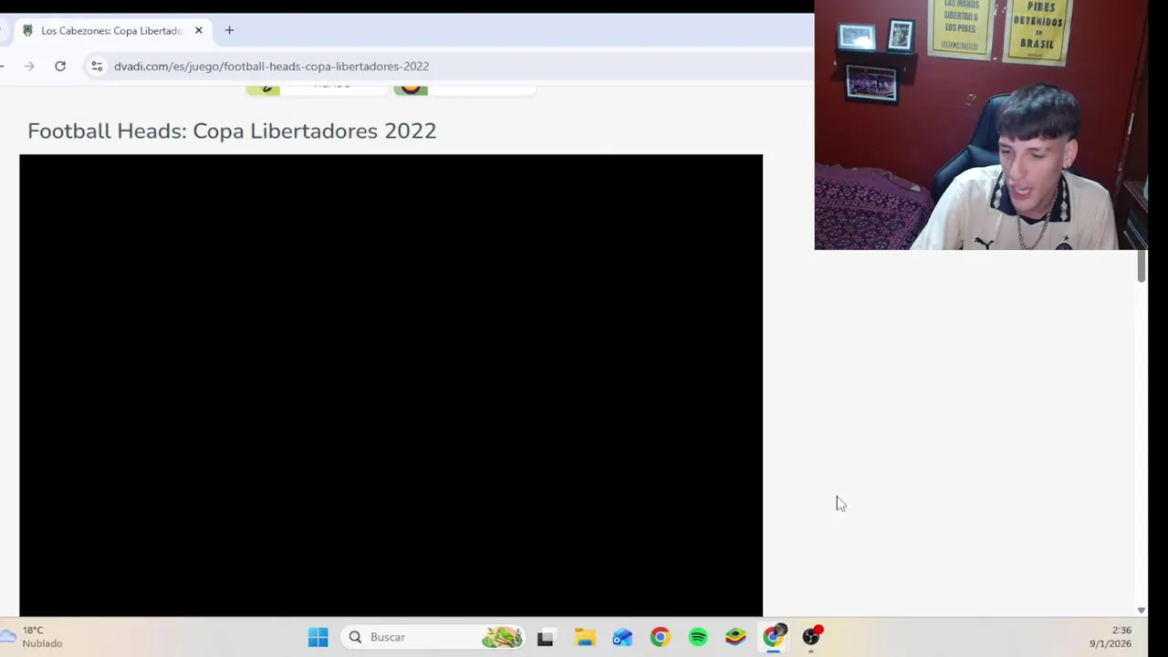Open Spotify from the taskbar
Viewport: 1168px width, 657px height.
pyautogui.click(x=698, y=637)
